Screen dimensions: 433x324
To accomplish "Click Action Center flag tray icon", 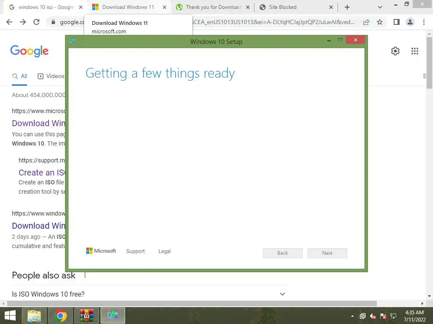I will (x=383, y=316).
